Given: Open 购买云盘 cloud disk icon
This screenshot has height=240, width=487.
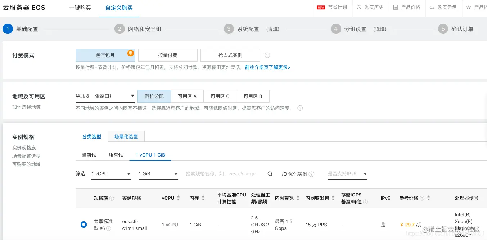Looking at the screenshot, I should pyautogui.click(x=443, y=7).
